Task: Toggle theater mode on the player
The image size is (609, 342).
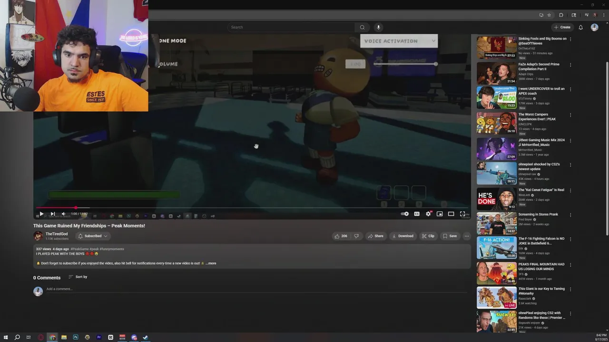Action: pos(451,214)
